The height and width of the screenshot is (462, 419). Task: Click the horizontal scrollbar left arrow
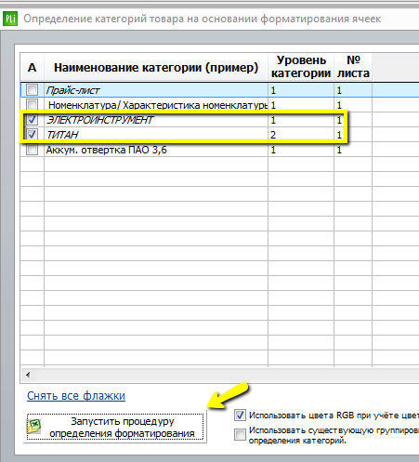click(x=28, y=375)
